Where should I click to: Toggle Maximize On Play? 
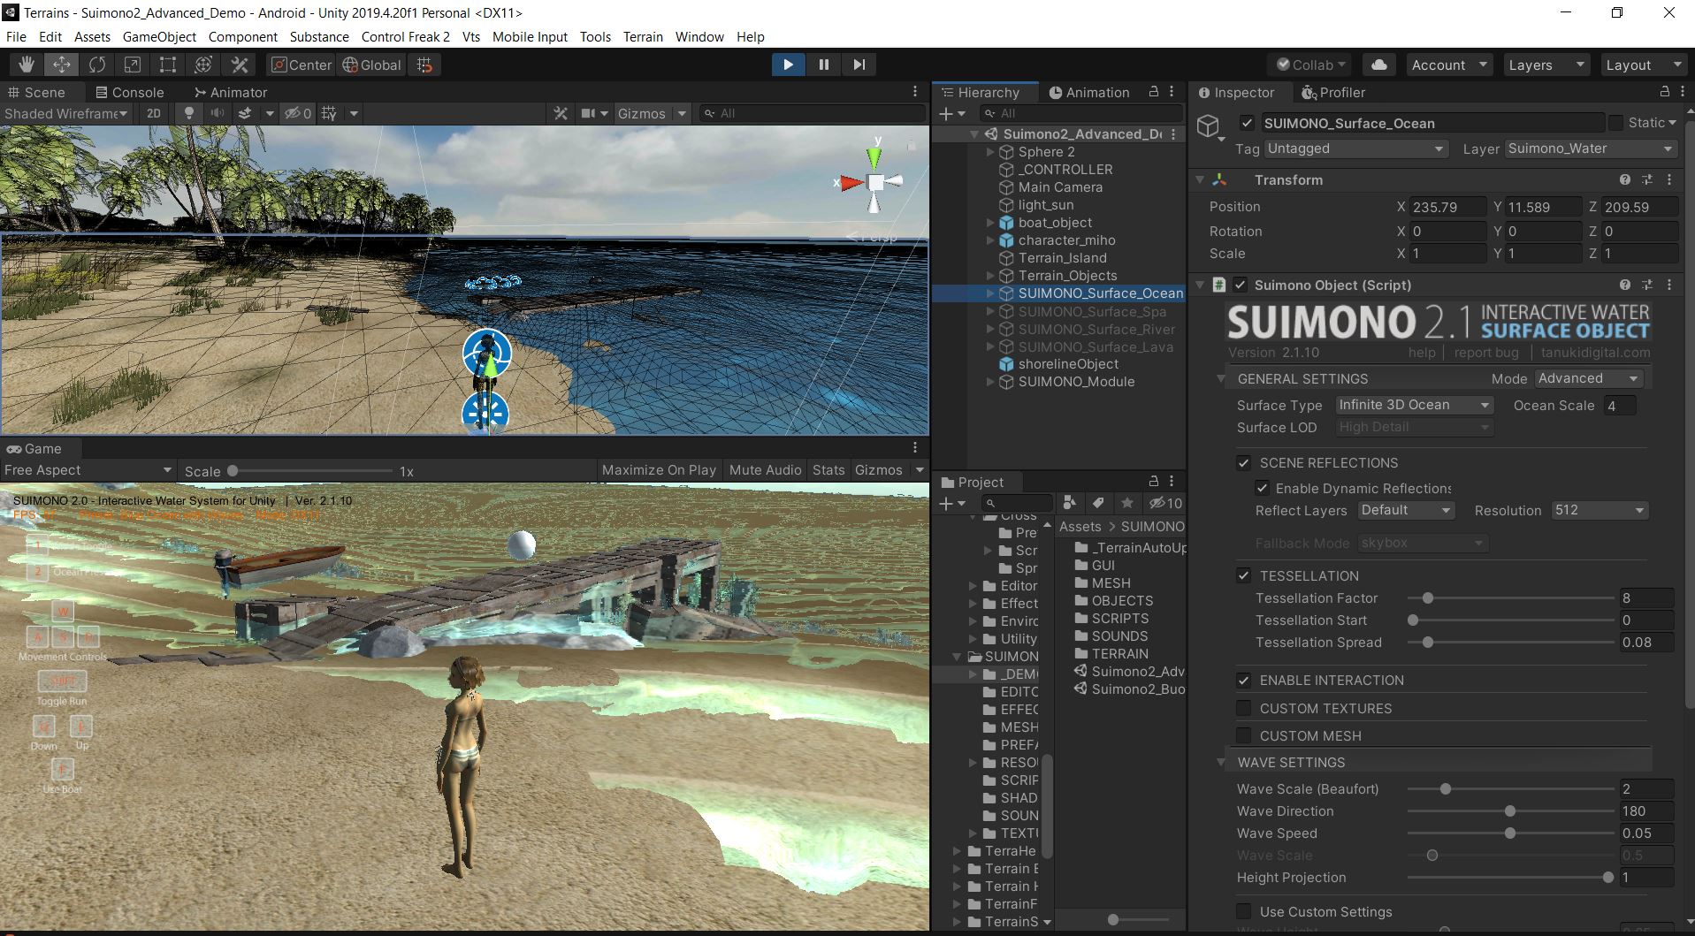pyautogui.click(x=659, y=470)
